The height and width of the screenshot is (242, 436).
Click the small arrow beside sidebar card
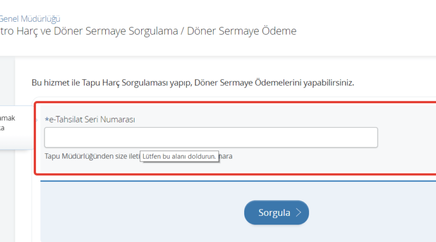click(36, 117)
